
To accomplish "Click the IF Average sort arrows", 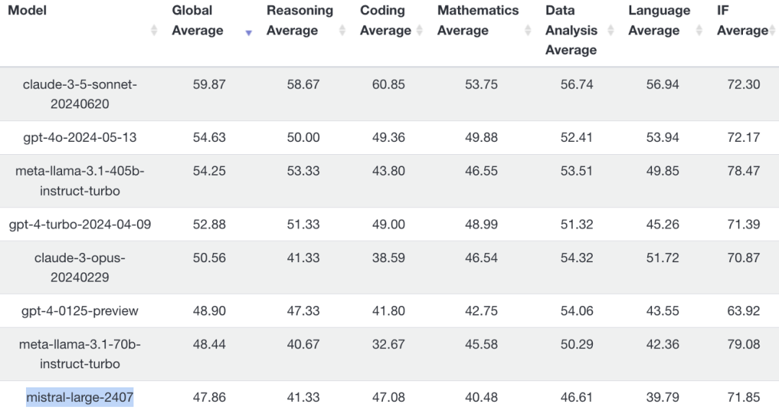I will point(773,30).
